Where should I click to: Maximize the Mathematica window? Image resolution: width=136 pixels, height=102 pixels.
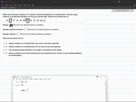click(101, 77)
